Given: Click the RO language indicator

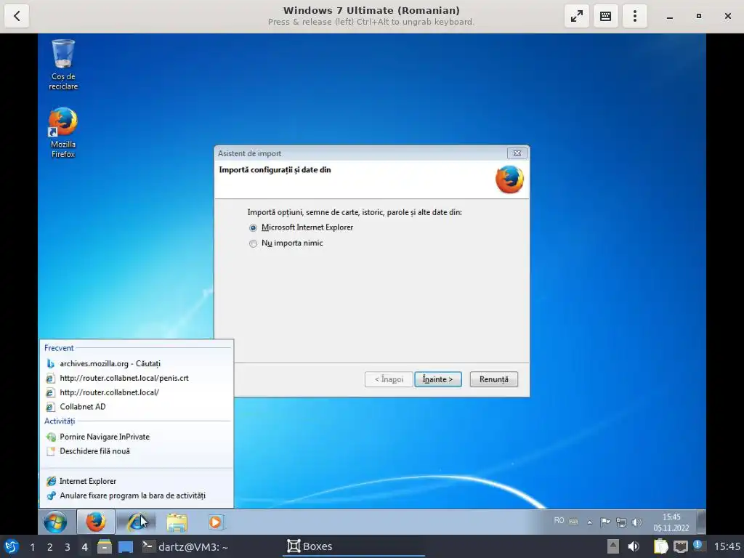Looking at the screenshot, I should coord(559,520).
